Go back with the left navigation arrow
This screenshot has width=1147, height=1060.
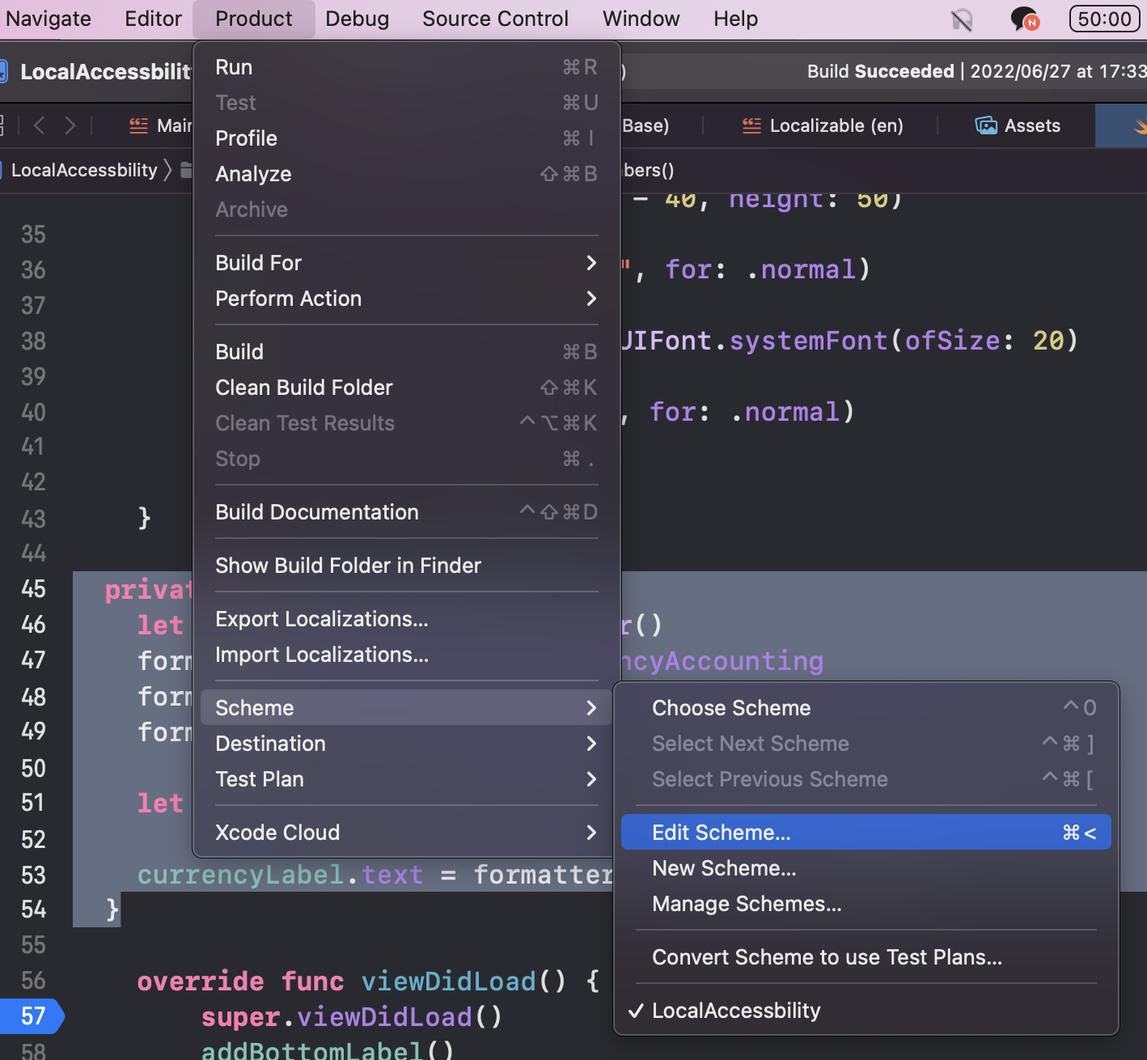point(39,125)
